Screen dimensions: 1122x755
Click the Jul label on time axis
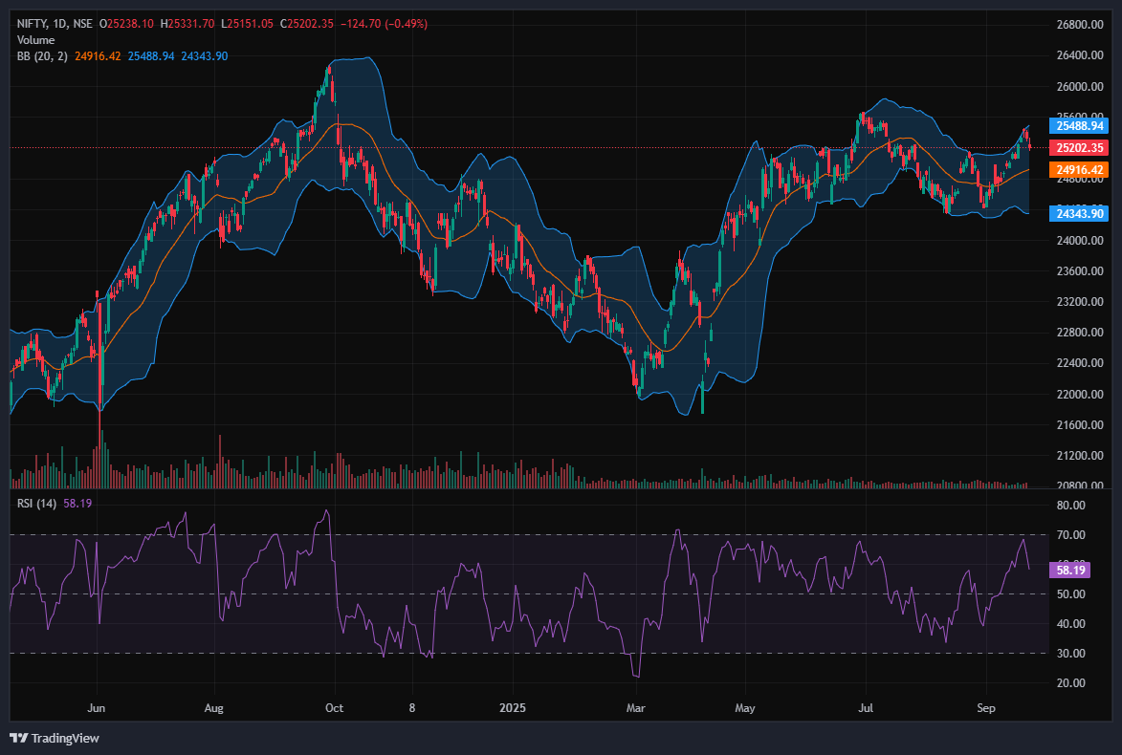pyautogui.click(x=866, y=708)
